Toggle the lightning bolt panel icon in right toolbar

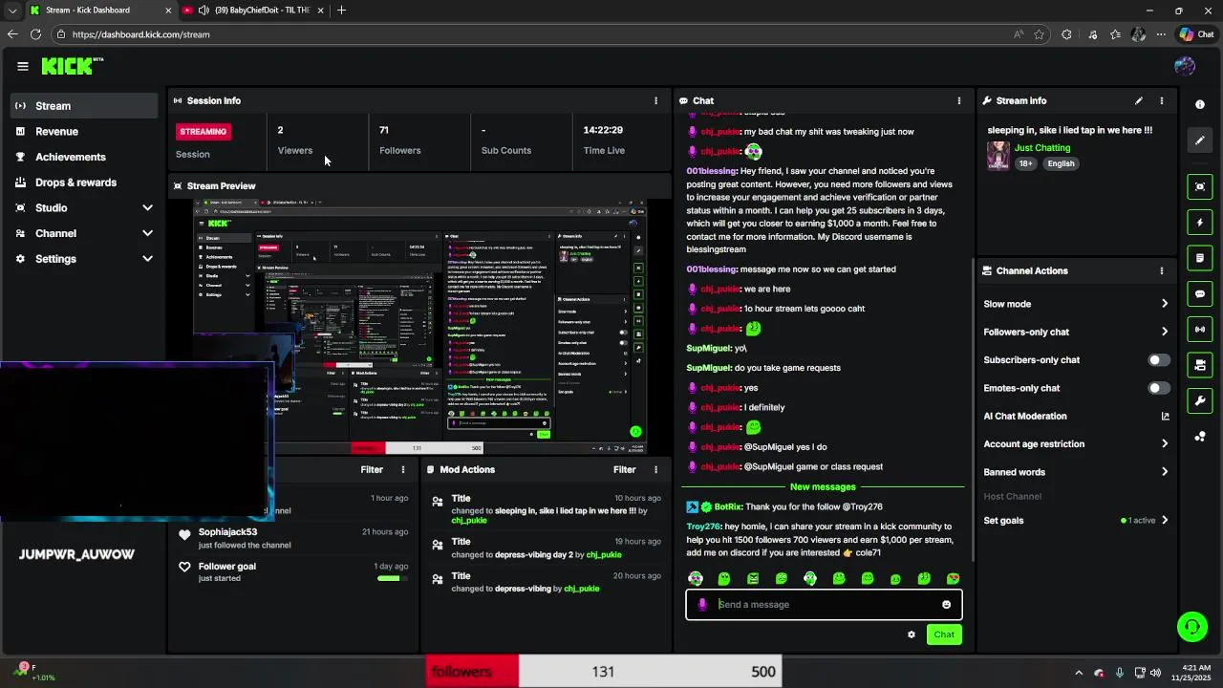pos(1200,223)
